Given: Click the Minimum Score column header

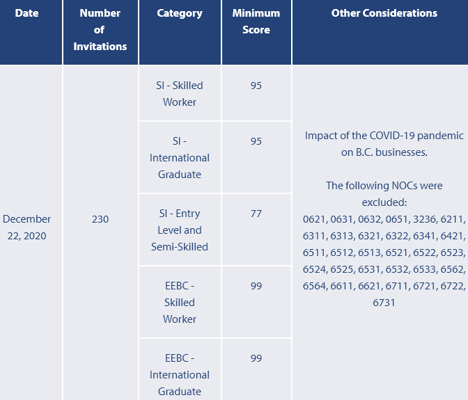Looking at the screenshot, I should [x=256, y=22].
